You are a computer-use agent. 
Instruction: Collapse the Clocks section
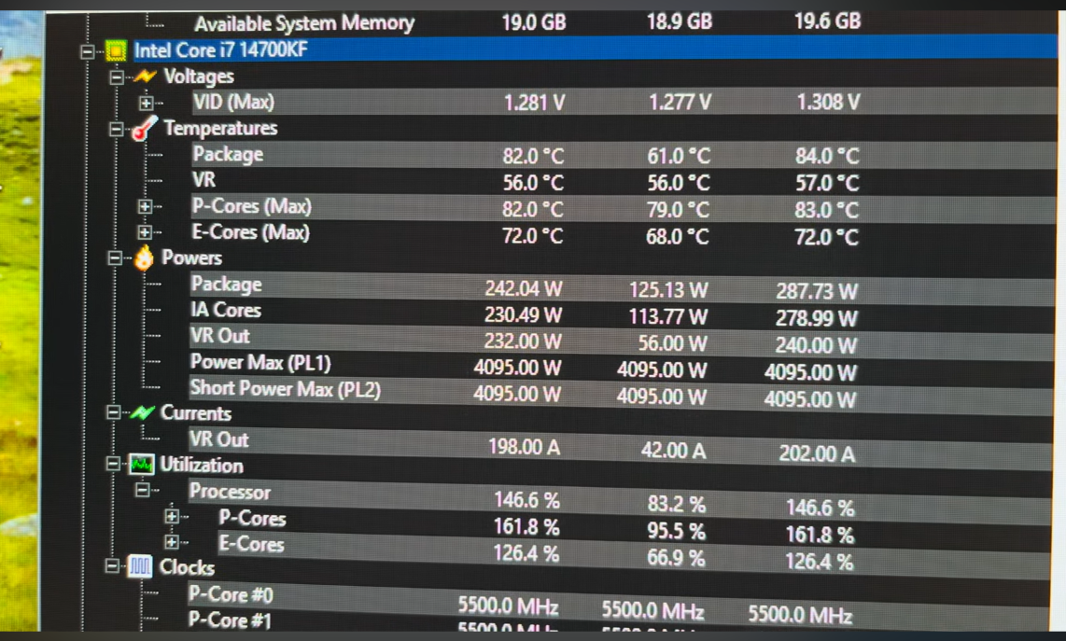pyautogui.click(x=112, y=565)
